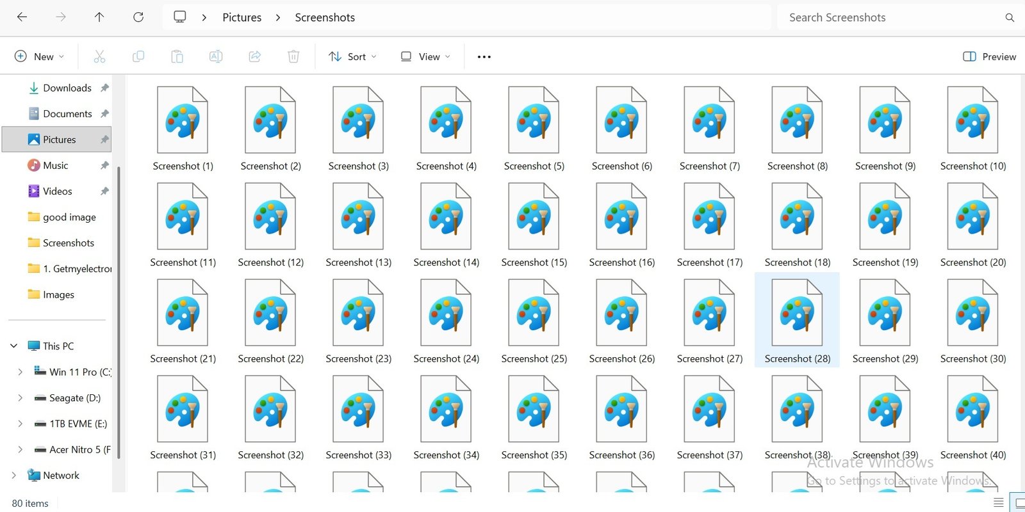The height and width of the screenshot is (512, 1025).
Task: Open the View dropdown
Action: coord(425,56)
